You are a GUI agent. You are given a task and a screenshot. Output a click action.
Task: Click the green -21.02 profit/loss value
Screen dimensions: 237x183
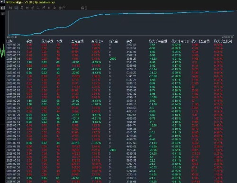pyautogui.click(x=75, y=101)
